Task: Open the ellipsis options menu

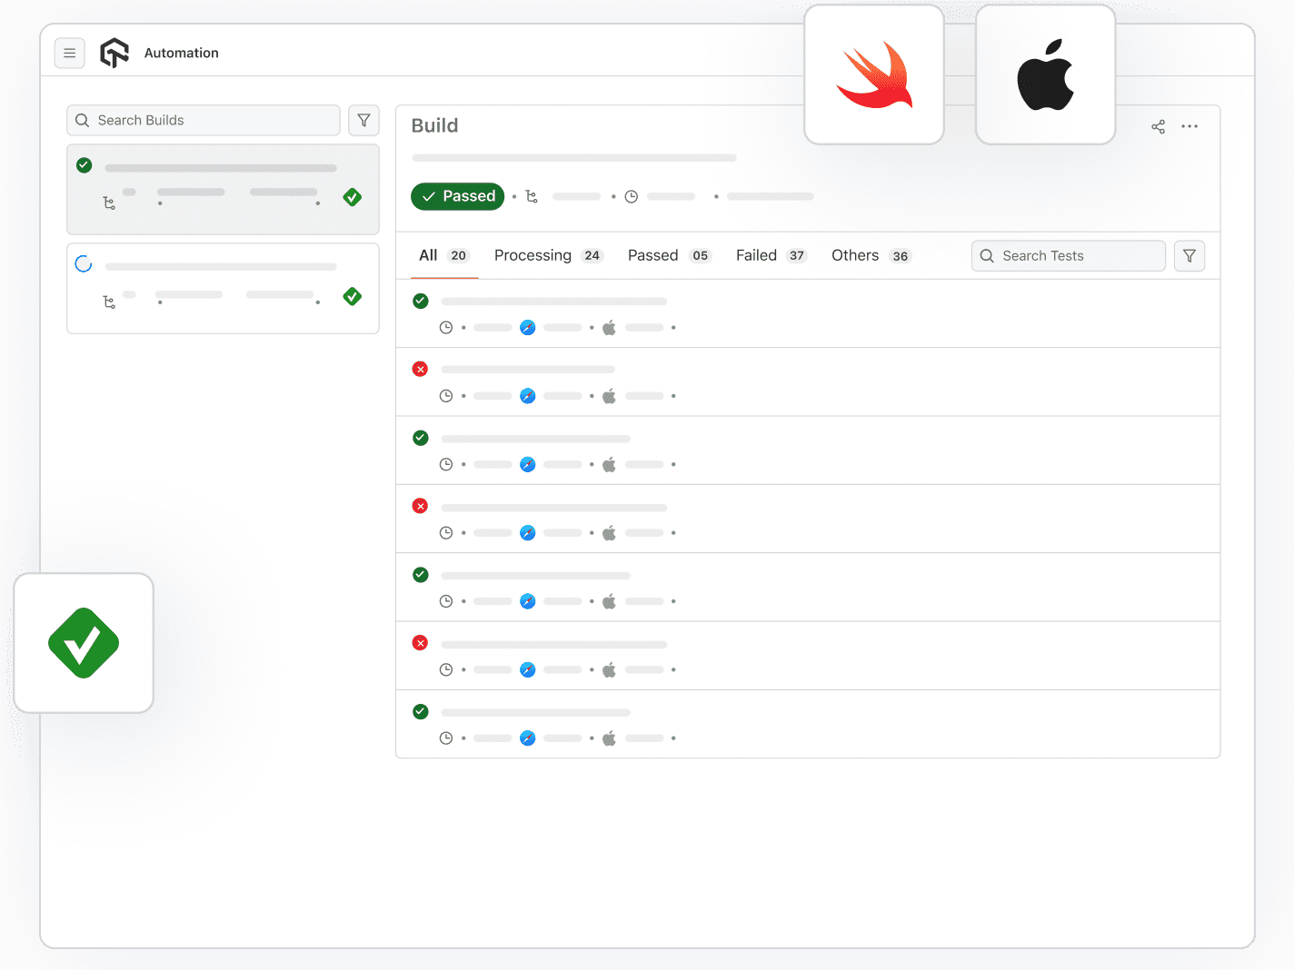Action: [x=1190, y=126]
